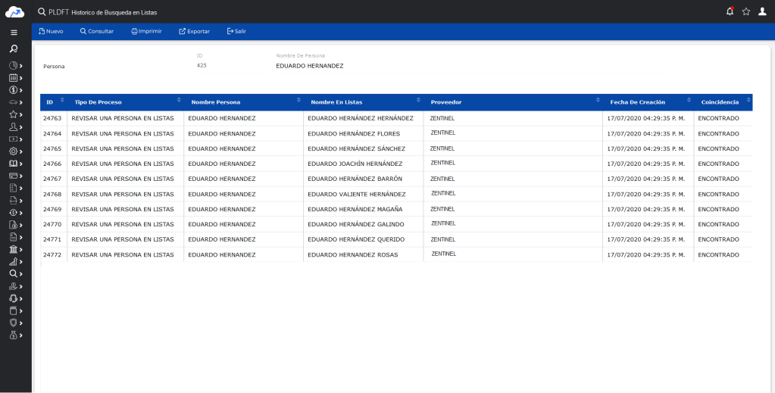Click the cloud logo icon

click(x=15, y=11)
